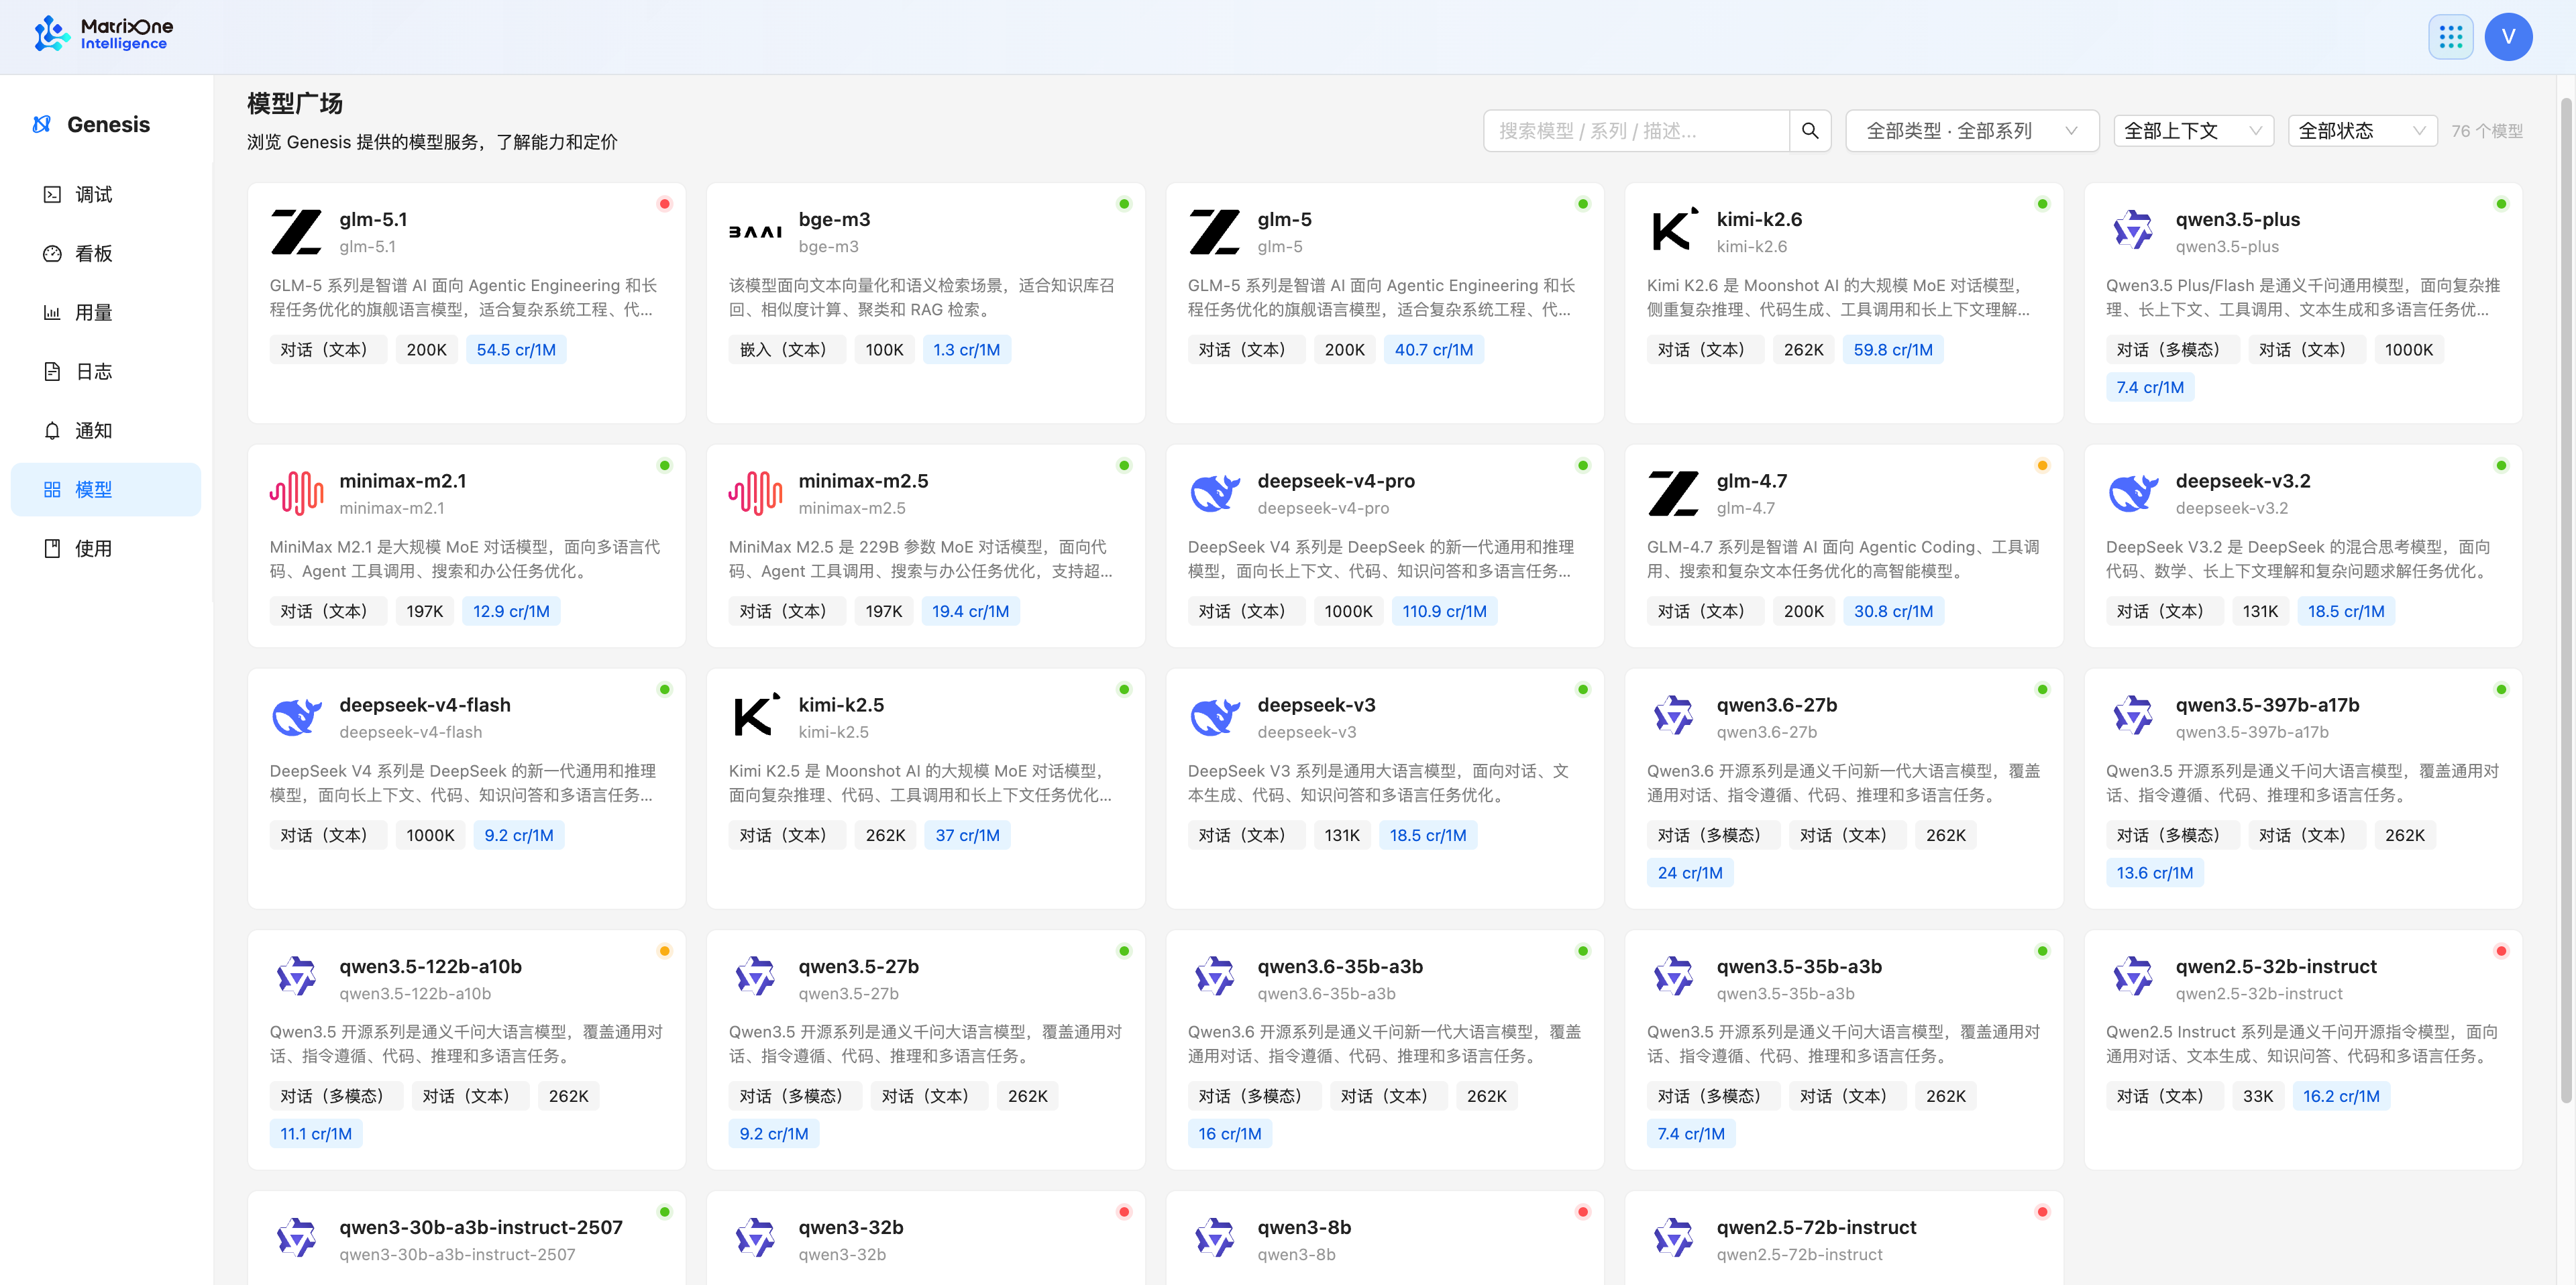Click the 54.5 cr/1M price tag
This screenshot has width=2576, height=1285.
pyautogui.click(x=516, y=350)
